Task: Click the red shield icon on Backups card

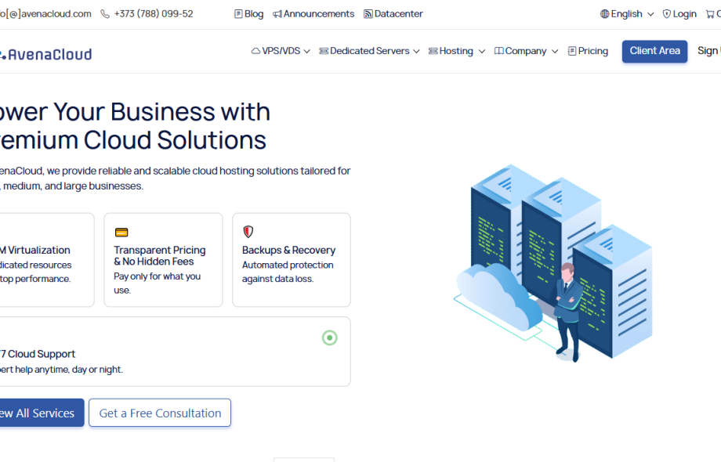Action: pyautogui.click(x=248, y=231)
